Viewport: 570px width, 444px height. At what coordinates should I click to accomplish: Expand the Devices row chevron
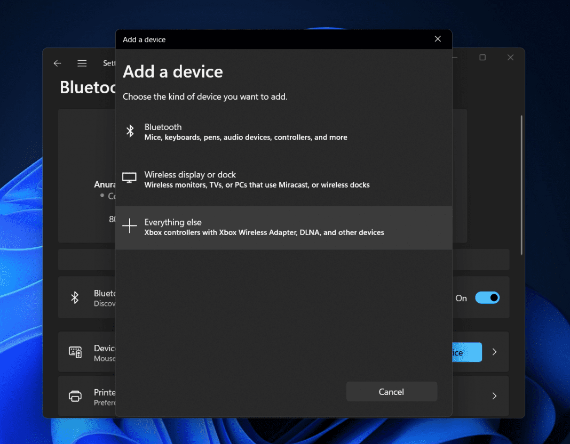click(x=494, y=352)
